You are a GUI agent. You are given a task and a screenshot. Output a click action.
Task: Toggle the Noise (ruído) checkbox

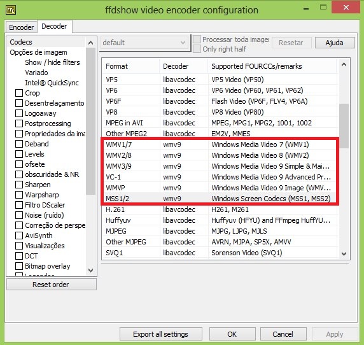(x=19, y=215)
